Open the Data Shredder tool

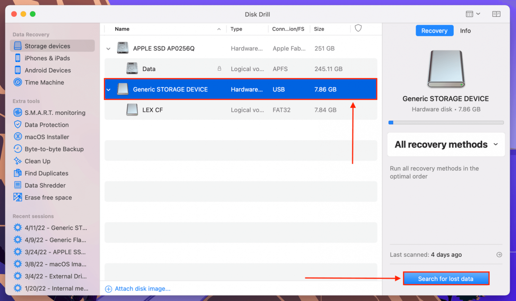coord(45,185)
